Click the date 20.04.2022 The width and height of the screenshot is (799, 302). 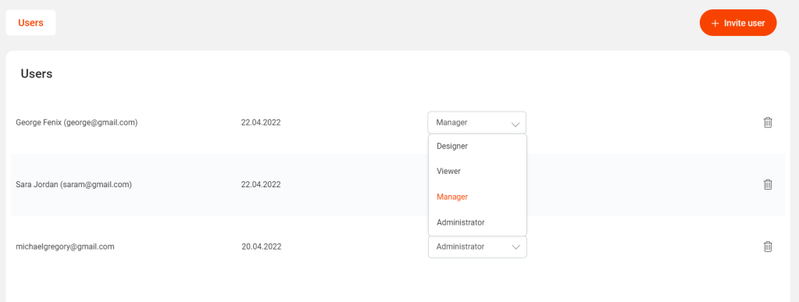(262, 247)
